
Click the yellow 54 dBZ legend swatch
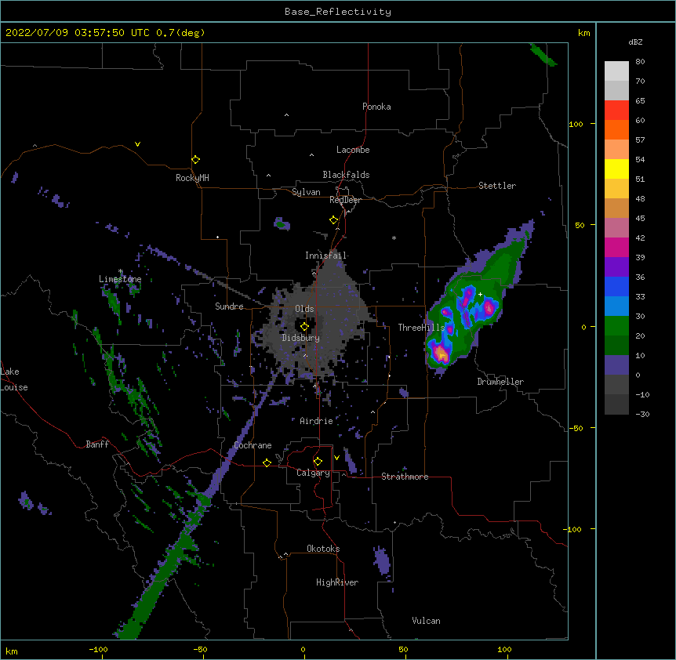(x=616, y=169)
